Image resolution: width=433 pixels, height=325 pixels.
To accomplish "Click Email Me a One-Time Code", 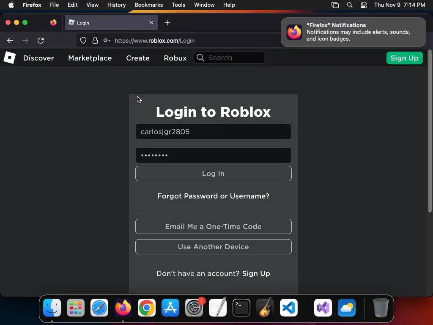I will pyautogui.click(x=213, y=226).
